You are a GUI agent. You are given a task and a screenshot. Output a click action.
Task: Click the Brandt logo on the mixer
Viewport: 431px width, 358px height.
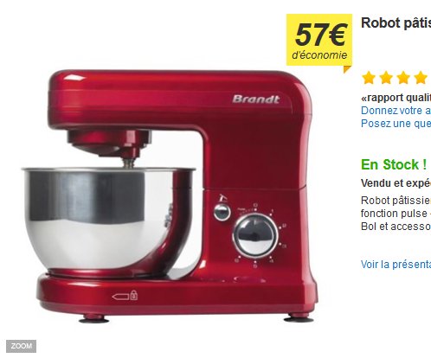click(x=256, y=99)
